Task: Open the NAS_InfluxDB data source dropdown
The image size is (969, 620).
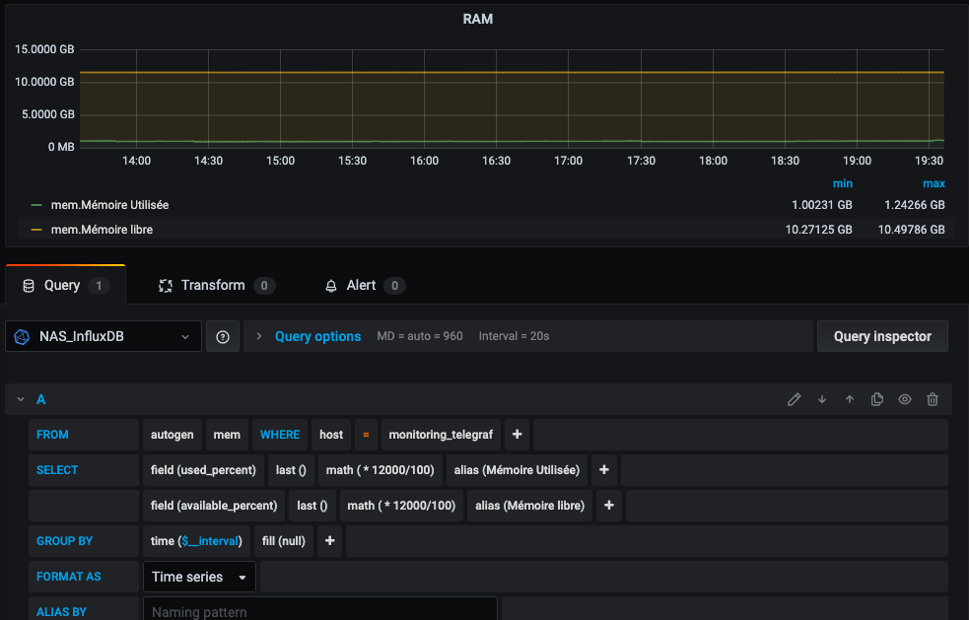Action: pyautogui.click(x=104, y=336)
